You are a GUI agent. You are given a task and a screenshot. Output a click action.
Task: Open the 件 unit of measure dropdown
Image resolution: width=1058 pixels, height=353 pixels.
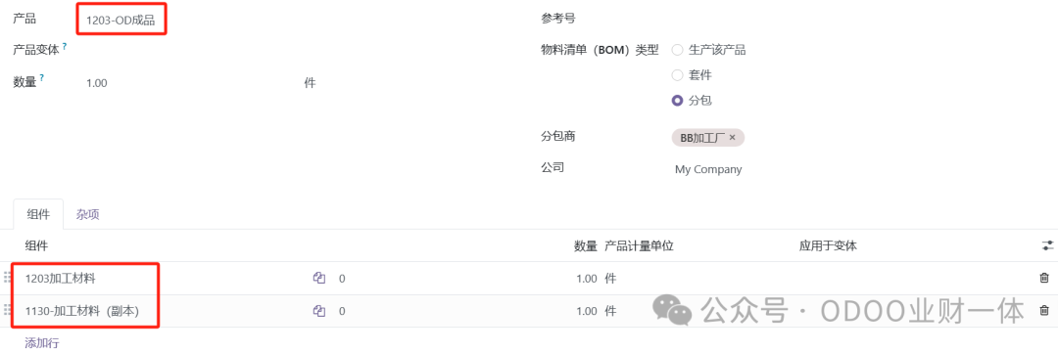(x=310, y=83)
